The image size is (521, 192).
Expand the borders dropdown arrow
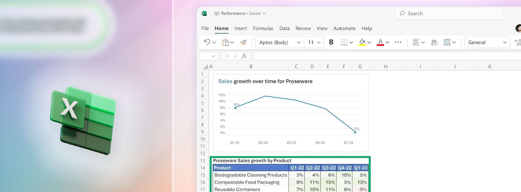(351, 43)
